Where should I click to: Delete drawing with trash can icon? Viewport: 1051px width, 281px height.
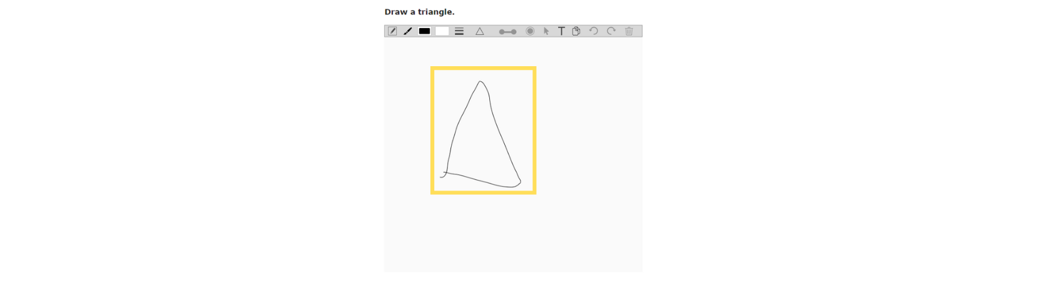coord(629,31)
